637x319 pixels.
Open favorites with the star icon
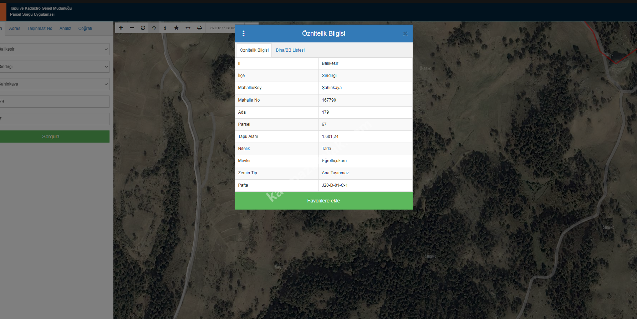click(x=176, y=28)
